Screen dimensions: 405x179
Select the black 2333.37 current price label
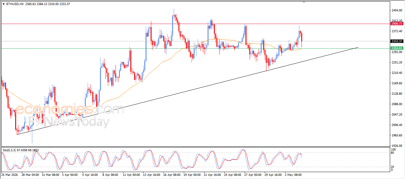point(396,41)
